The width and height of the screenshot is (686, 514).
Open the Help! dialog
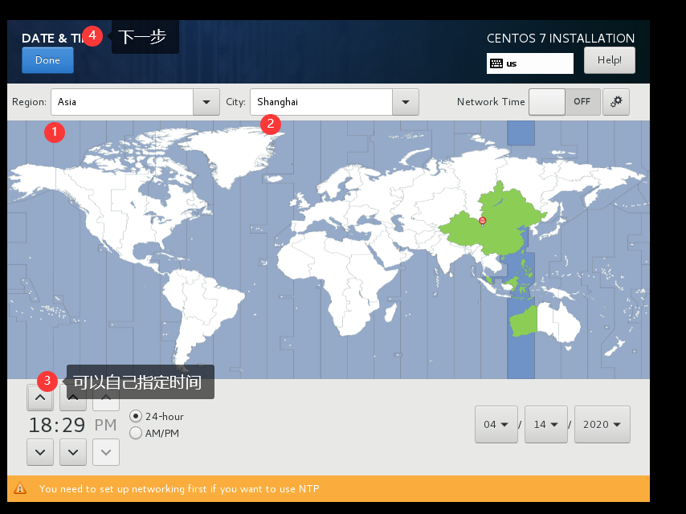(610, 60)
